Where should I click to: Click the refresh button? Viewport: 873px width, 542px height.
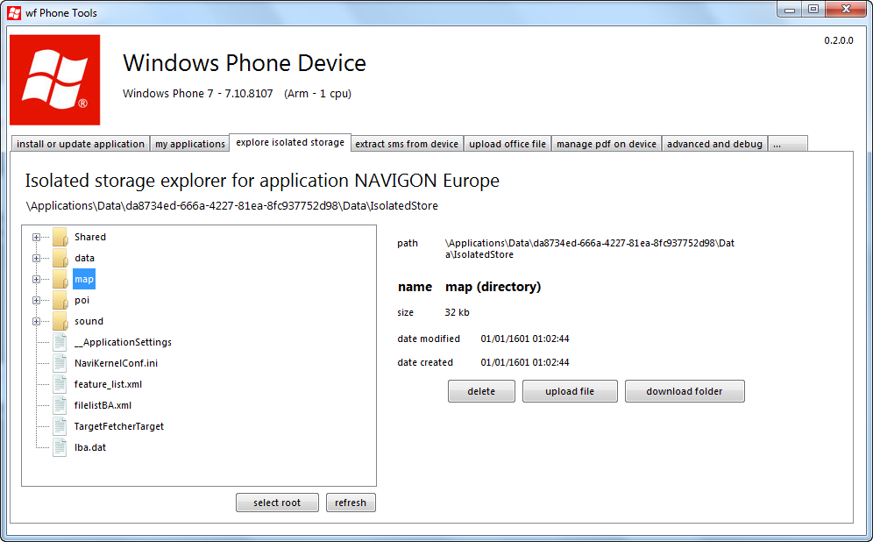tap(351, 503)
